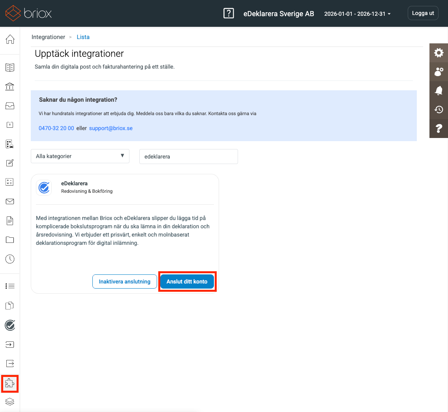Viewport: 448px width, 412px height.
Task: Open question mark help in right panel
Action: pos(439,129)
